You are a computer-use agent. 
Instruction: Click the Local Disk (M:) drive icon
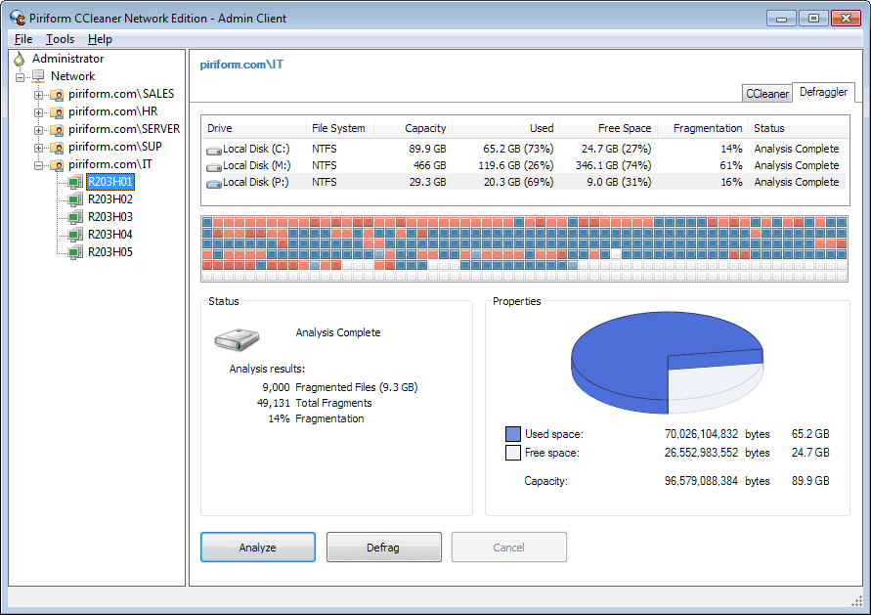214,166
